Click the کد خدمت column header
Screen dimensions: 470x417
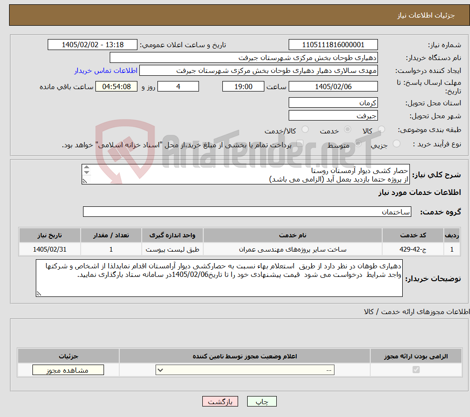413,235
